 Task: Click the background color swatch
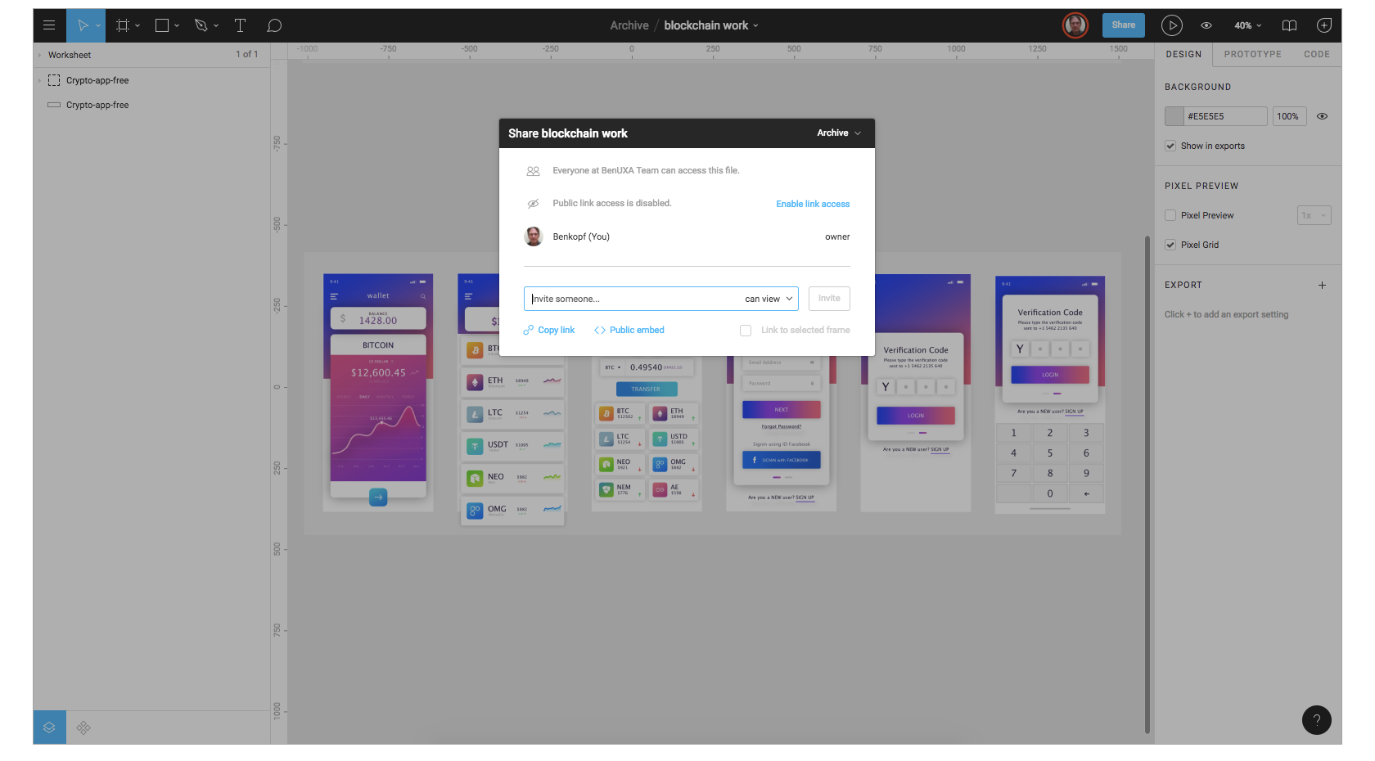[1174, 116]
